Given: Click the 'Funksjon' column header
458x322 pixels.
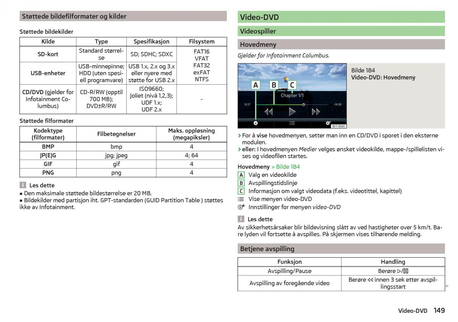Looking at the screenshot, I should coord(289,262).
